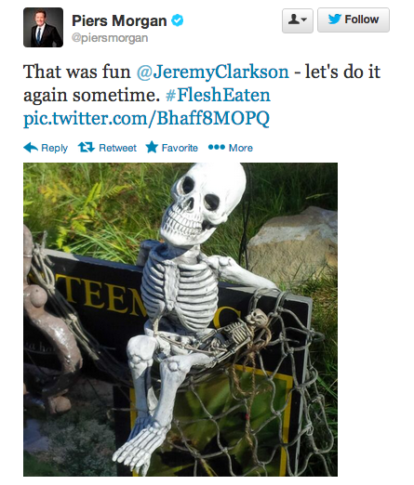The width and height of the screenshot is (414, 485).
Task: Follow Piers Morgan
Action: 354,20
